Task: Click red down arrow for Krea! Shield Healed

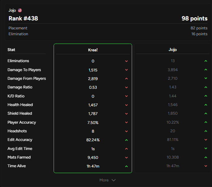Action: 126,114
